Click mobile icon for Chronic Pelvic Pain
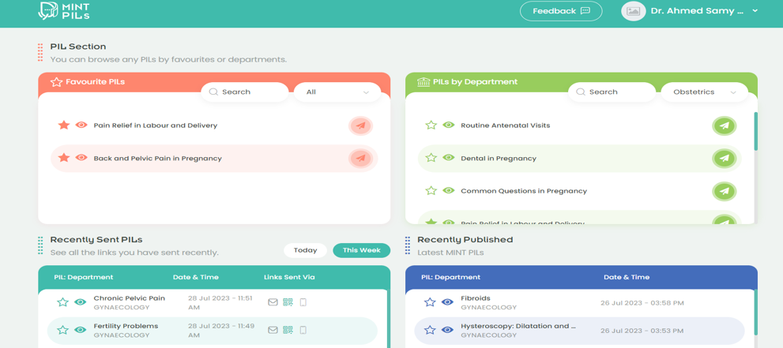 (x=303, y=302)
